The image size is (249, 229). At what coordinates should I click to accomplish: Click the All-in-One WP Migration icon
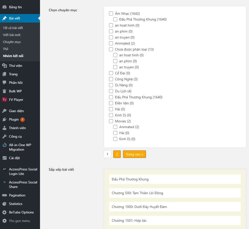4,145
